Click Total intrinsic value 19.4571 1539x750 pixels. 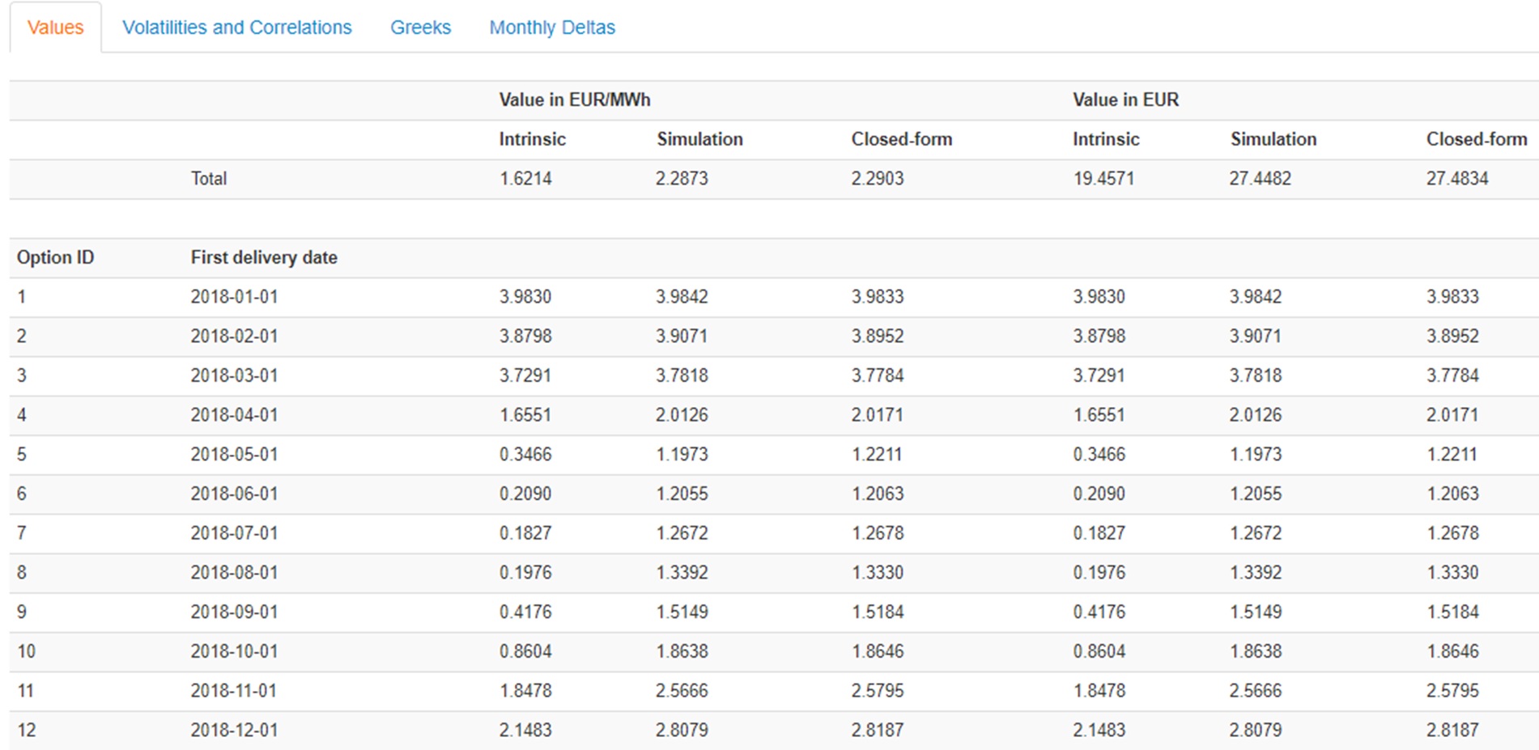(x=1103, y=179)
